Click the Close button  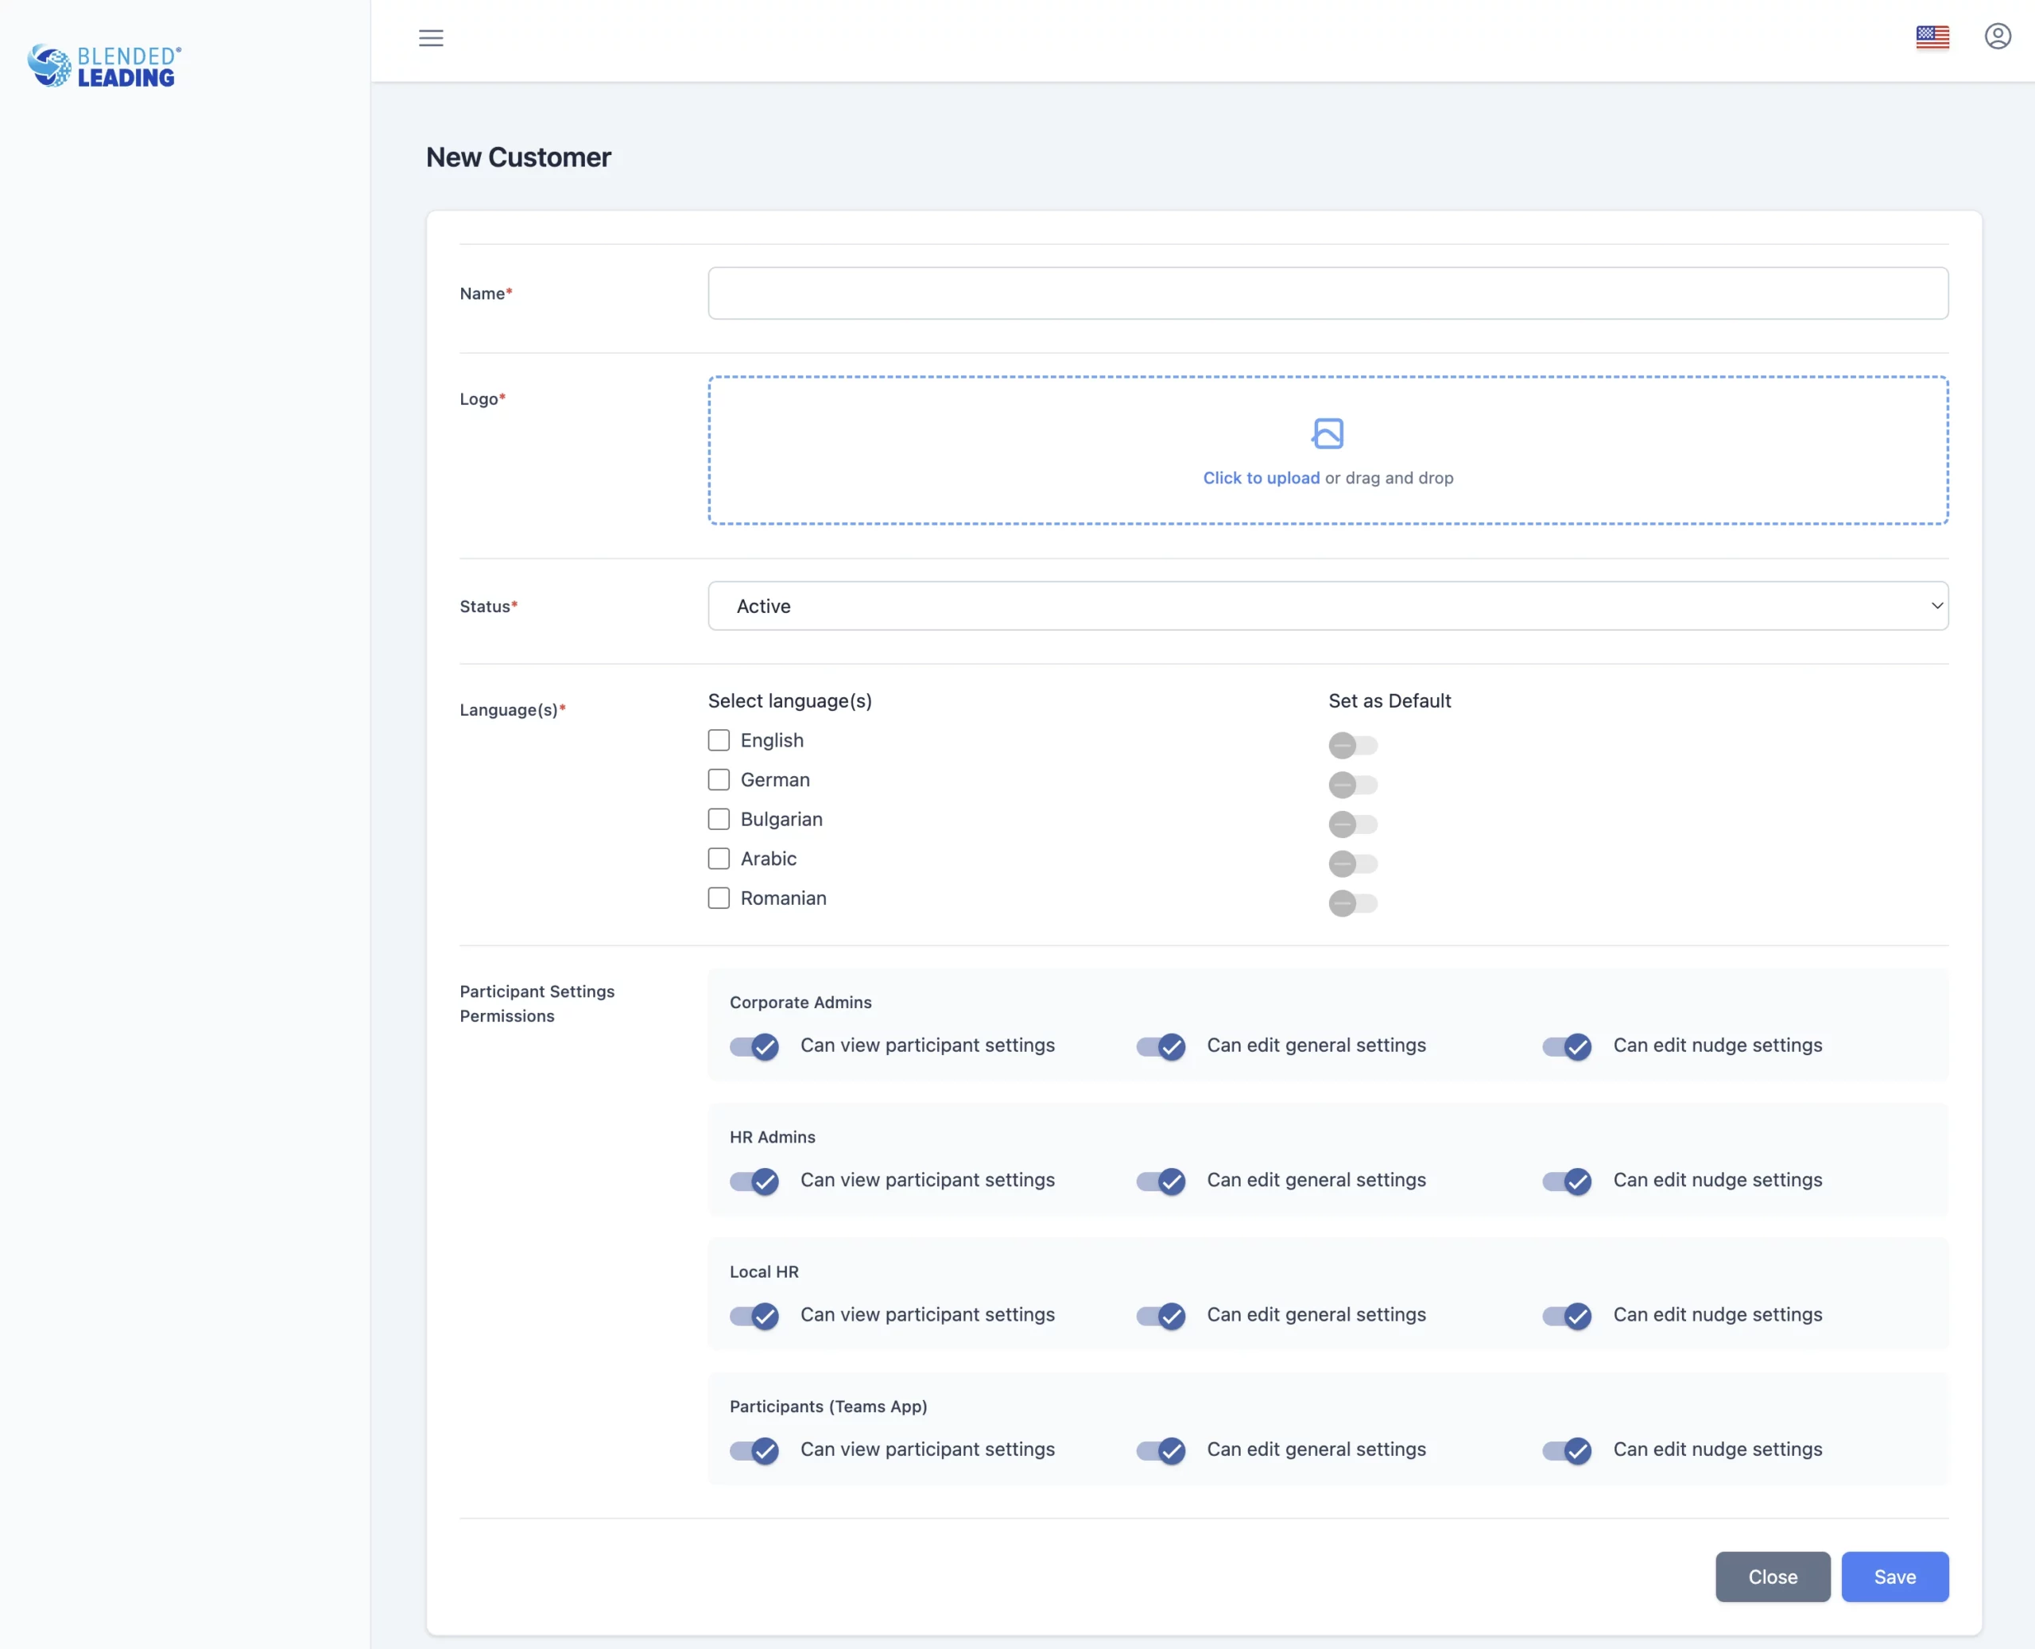tap(1772, 1577)
